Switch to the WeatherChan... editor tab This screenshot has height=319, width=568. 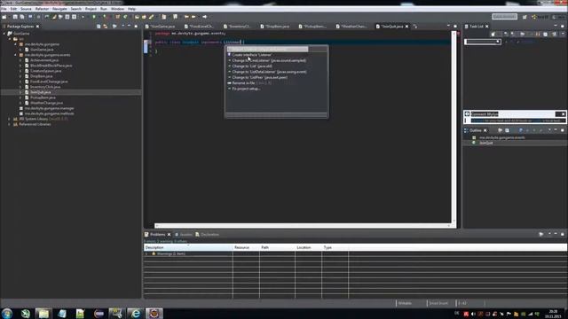351,27
